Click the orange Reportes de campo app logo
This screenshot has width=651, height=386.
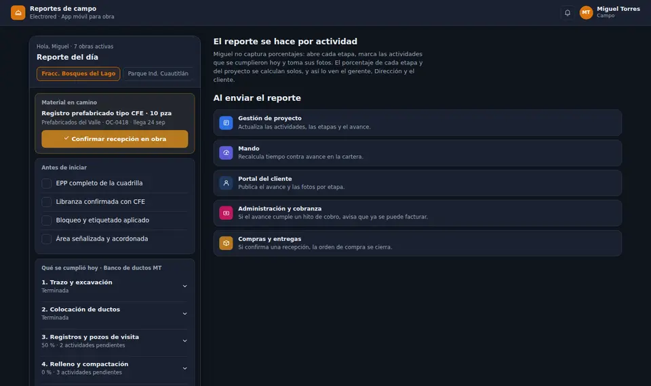[x=18, y=12]
